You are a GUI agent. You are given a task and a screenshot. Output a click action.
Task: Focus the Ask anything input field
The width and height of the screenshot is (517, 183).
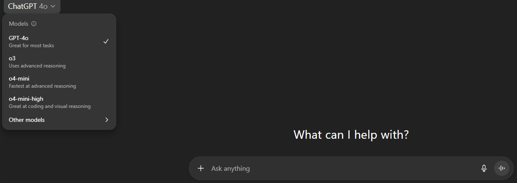pyautogui.click(x=342, y=168)
